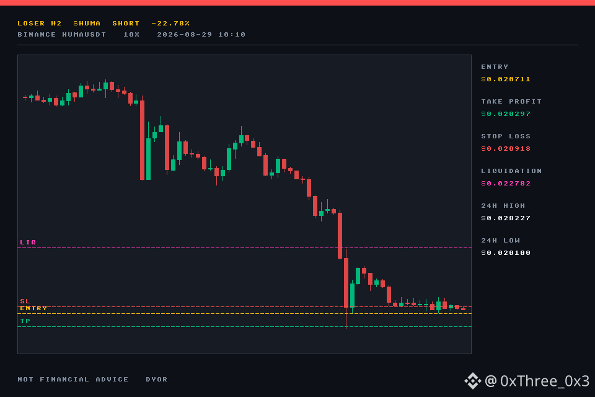The image size is (595, 397).
Task: Click the 24H high value $0.028227
Action: point(506,218)
